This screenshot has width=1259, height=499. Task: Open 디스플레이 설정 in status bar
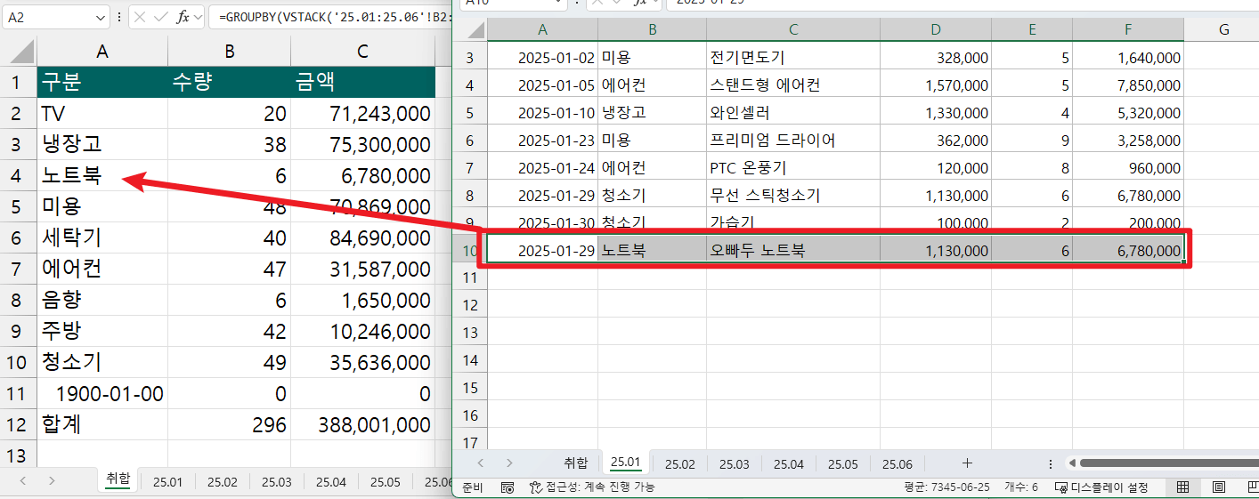click(1101, 487)
